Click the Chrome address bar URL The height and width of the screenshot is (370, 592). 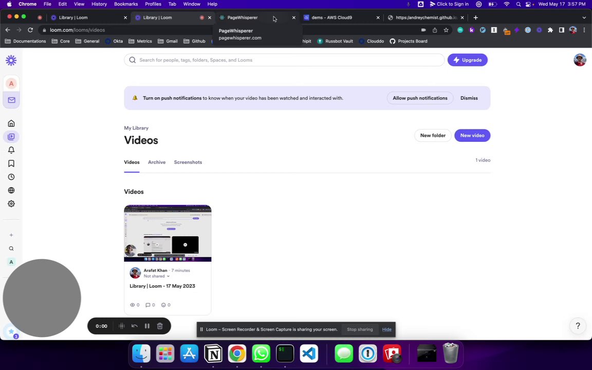click(78, 30)
